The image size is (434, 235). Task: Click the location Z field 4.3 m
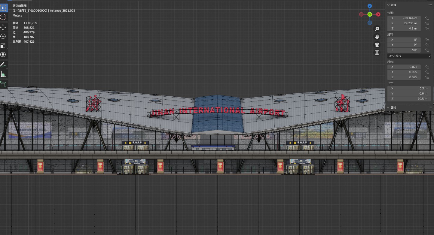(x=404, y=29)
